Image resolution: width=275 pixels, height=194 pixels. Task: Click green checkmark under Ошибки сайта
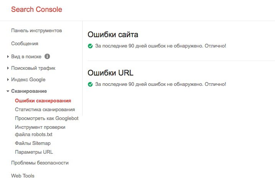[90, 46]
